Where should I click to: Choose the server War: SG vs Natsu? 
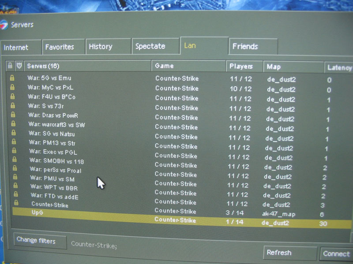point(52,134)
